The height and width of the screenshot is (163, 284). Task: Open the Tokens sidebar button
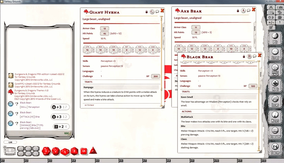[x=275, y=149]
